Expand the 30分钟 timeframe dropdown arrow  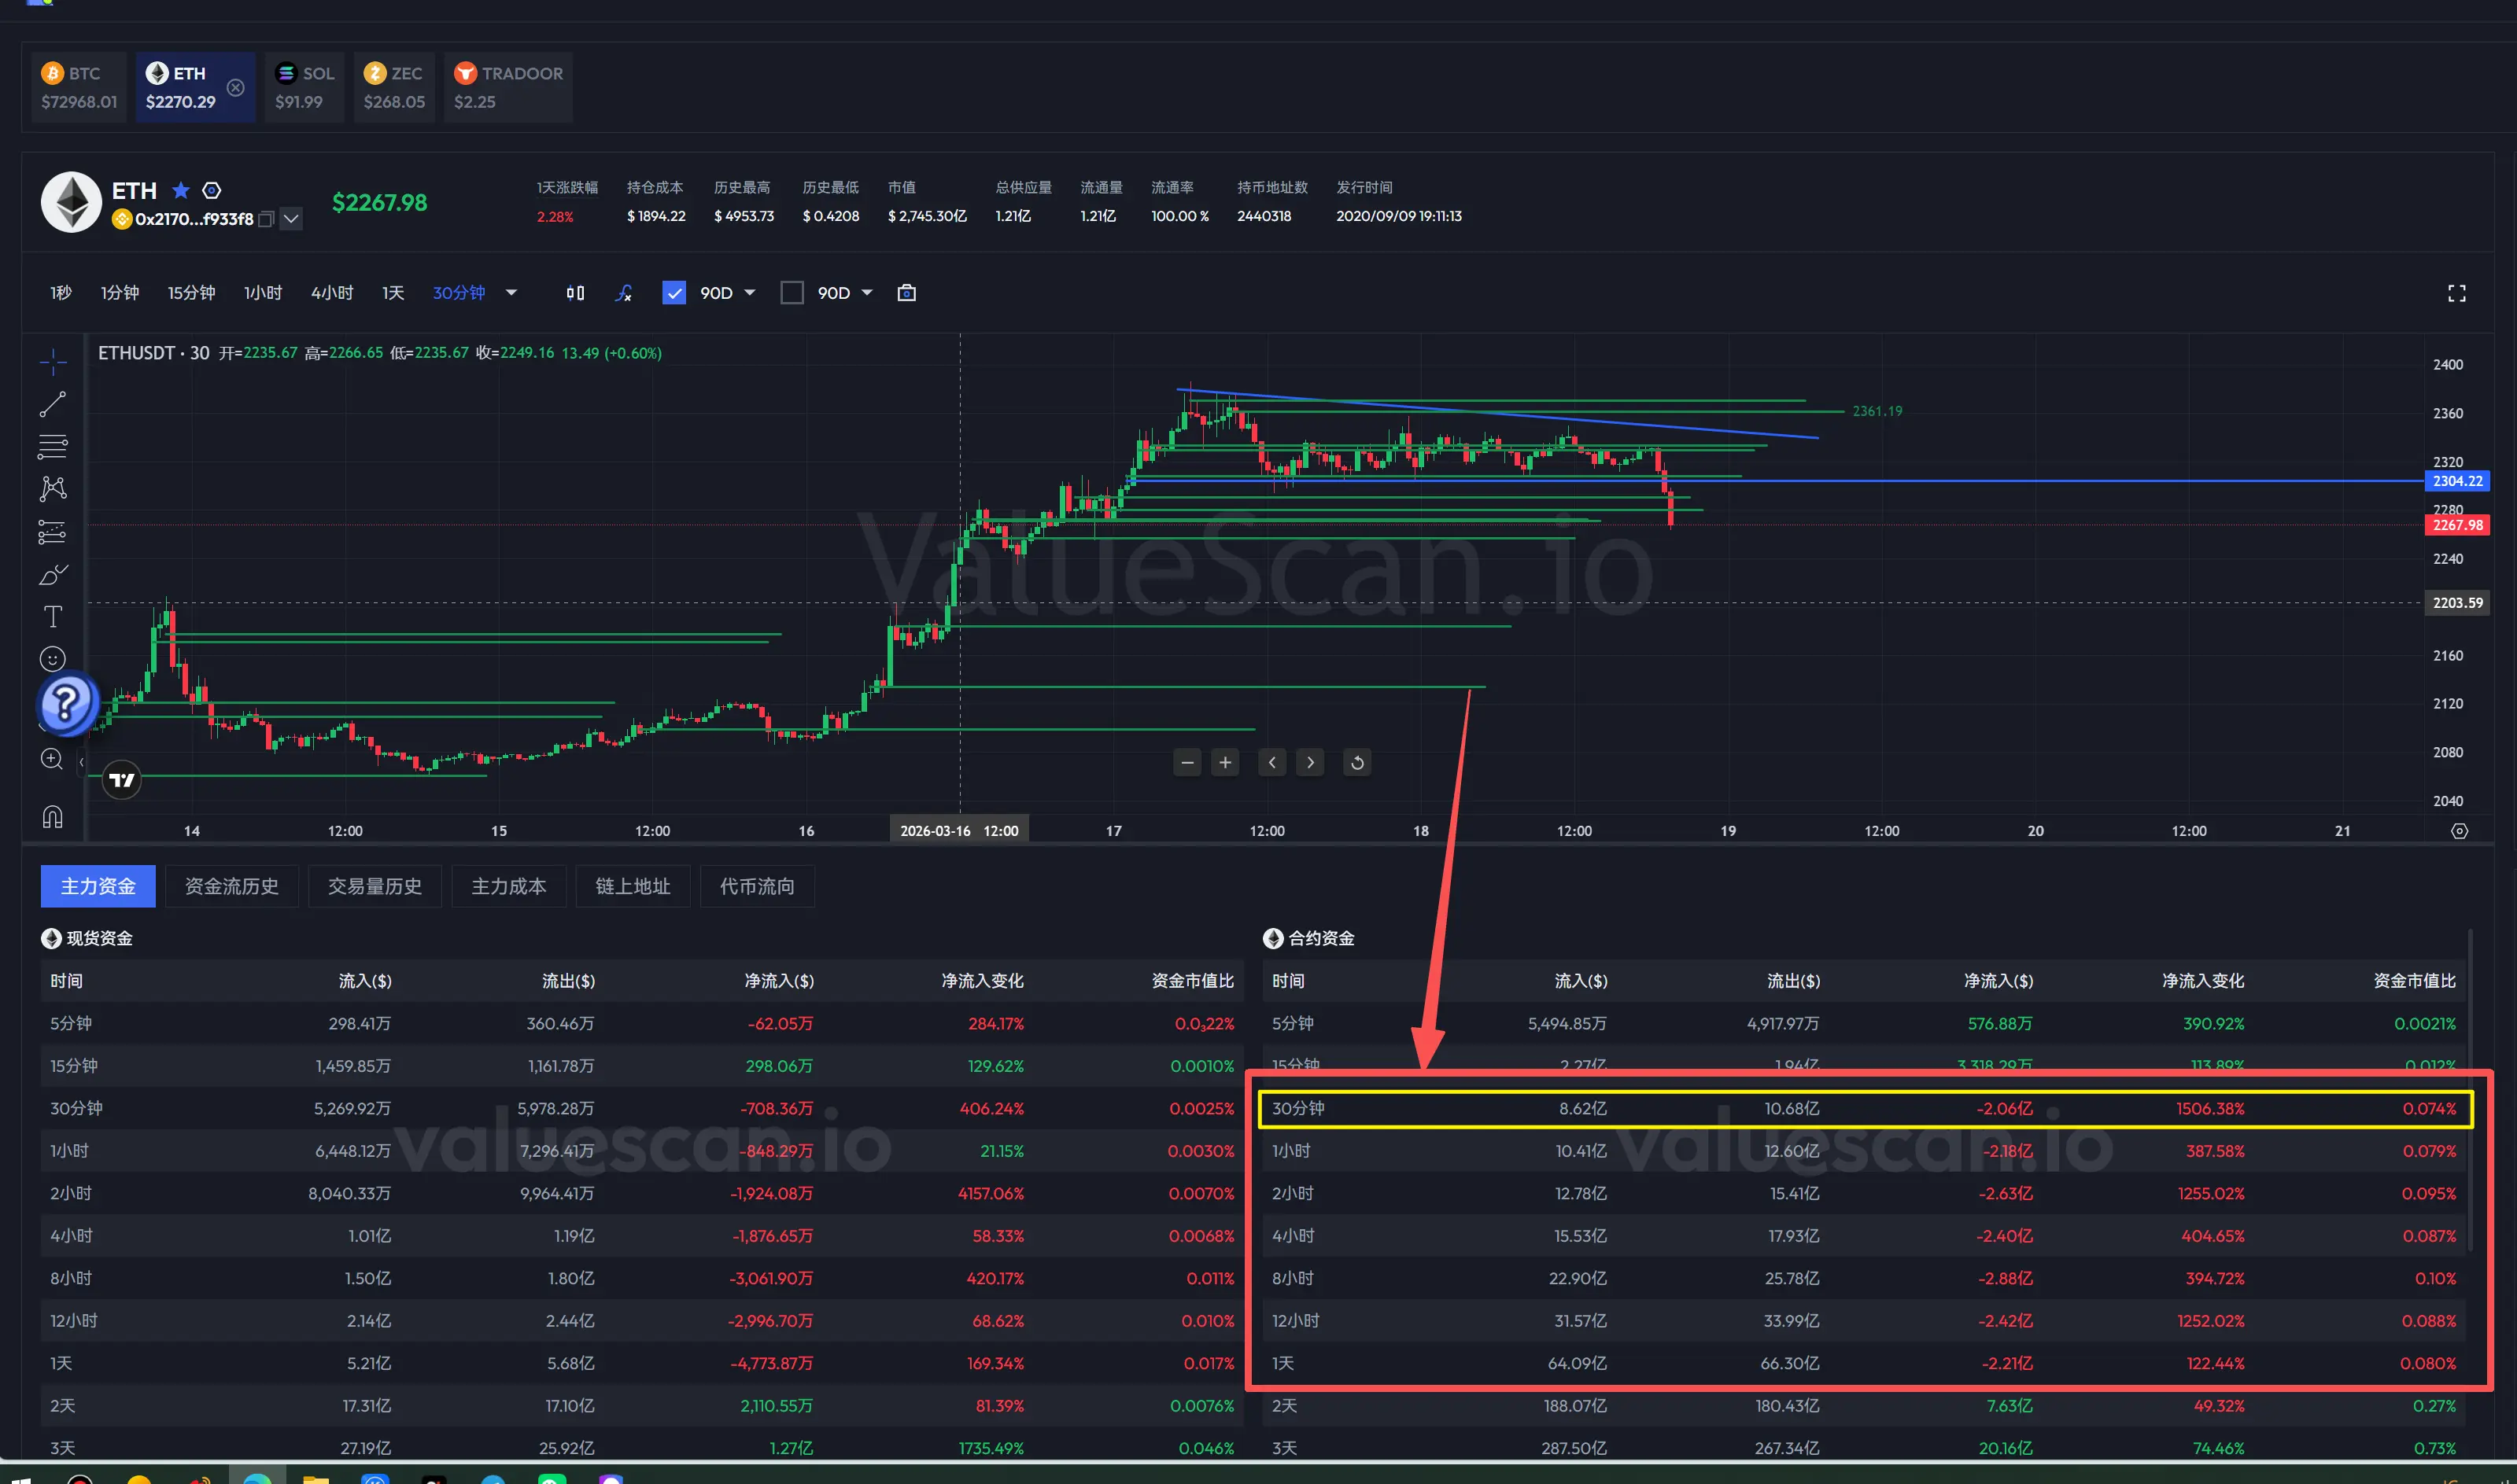(x=511, y=293)
